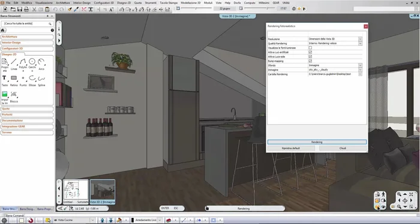Open the Risoluzione dropdown
This screenshot has height=224, width=420.
tap(360, 39)
